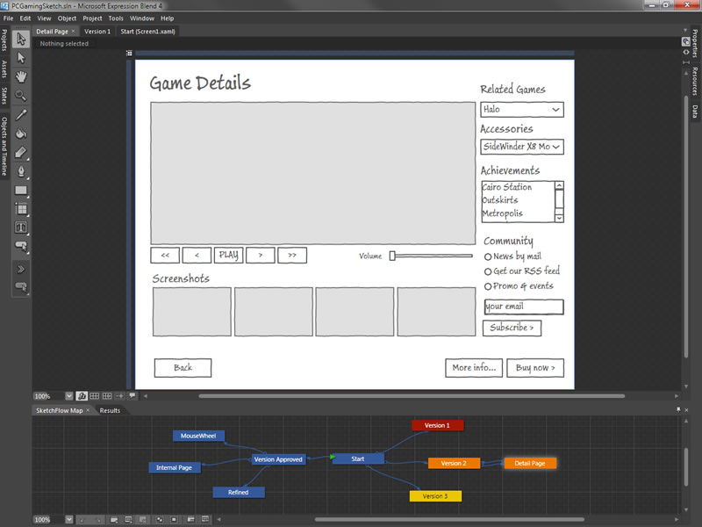The height and width of the screenshot is (527, 702).
Task: Click the Buy now > button
Action: [x=535, y=368]
